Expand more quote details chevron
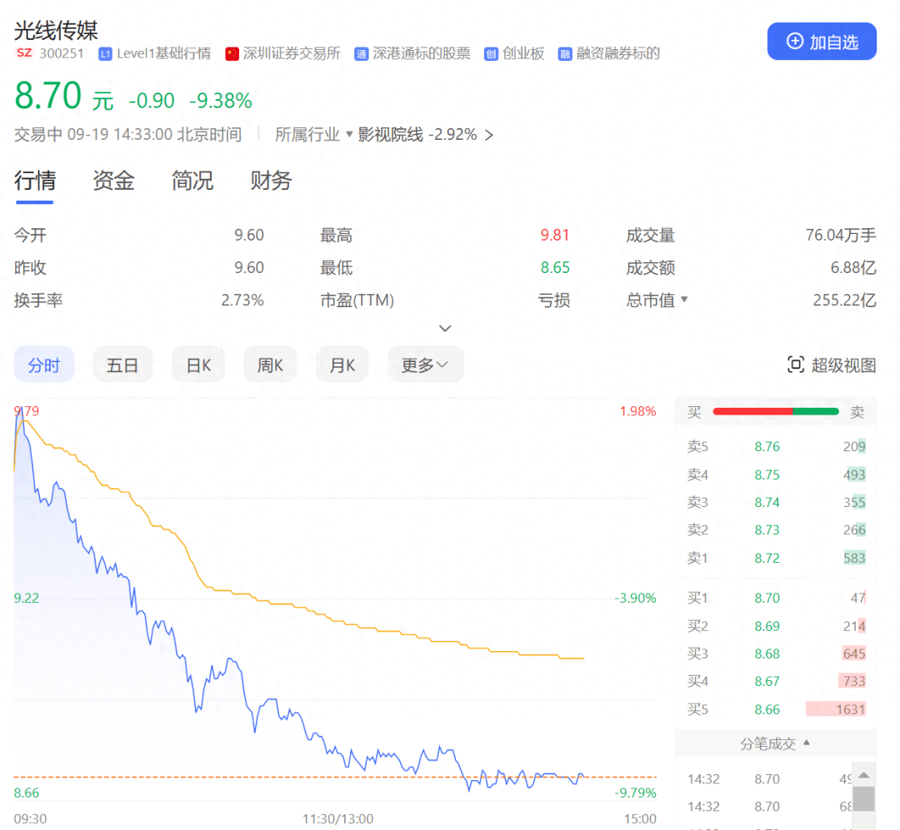The image size is (900, 830). coord(445,328)
